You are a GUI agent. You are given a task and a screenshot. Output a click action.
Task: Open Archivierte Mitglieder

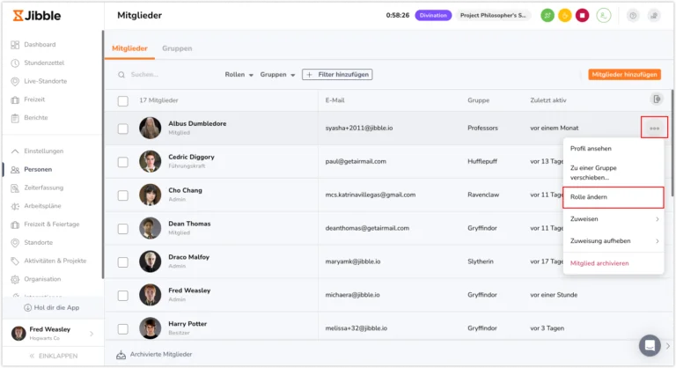click(154, 354)
